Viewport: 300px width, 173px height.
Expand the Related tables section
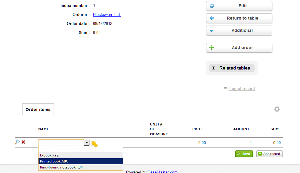232,68
